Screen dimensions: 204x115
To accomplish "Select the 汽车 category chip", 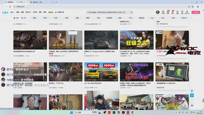I will click(131, 18).
